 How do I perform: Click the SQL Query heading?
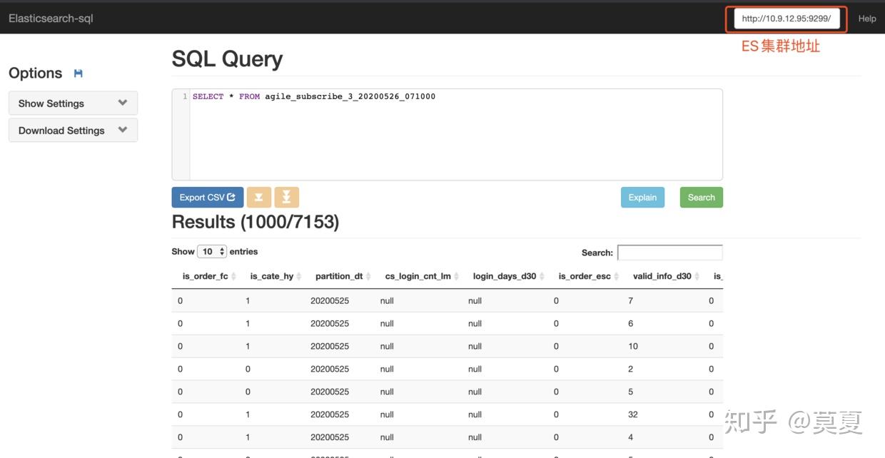227,58
